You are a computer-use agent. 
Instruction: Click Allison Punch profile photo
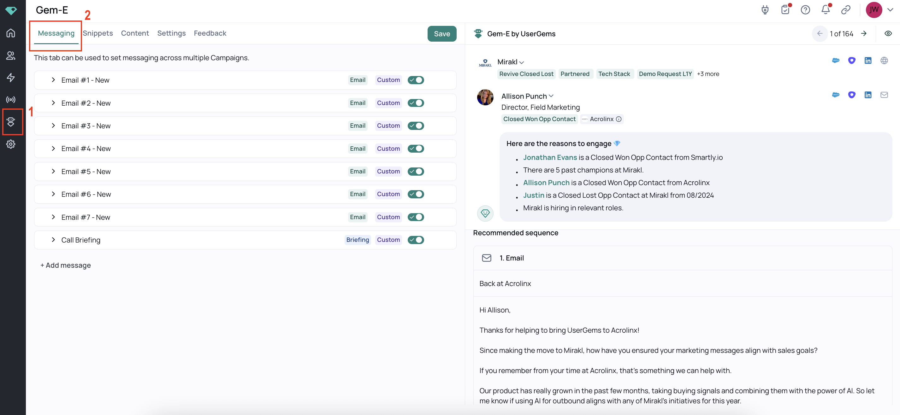tap(485, 97)
